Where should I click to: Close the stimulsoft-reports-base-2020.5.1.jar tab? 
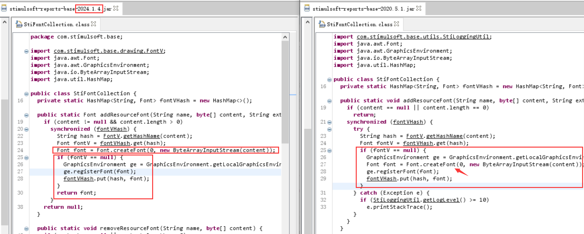click(419, 8)
